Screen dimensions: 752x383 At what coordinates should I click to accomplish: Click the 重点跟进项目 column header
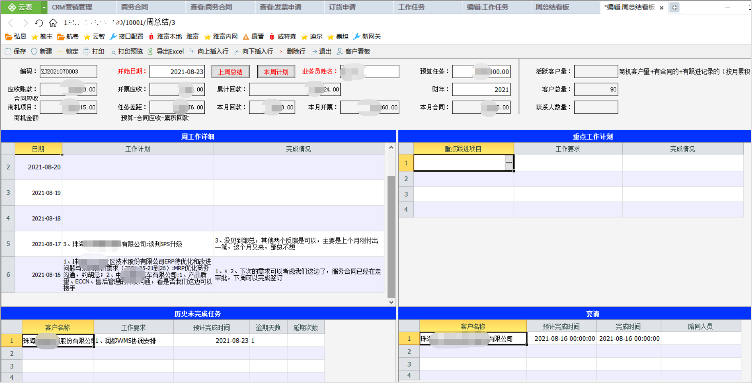click(x=464, y=149)
